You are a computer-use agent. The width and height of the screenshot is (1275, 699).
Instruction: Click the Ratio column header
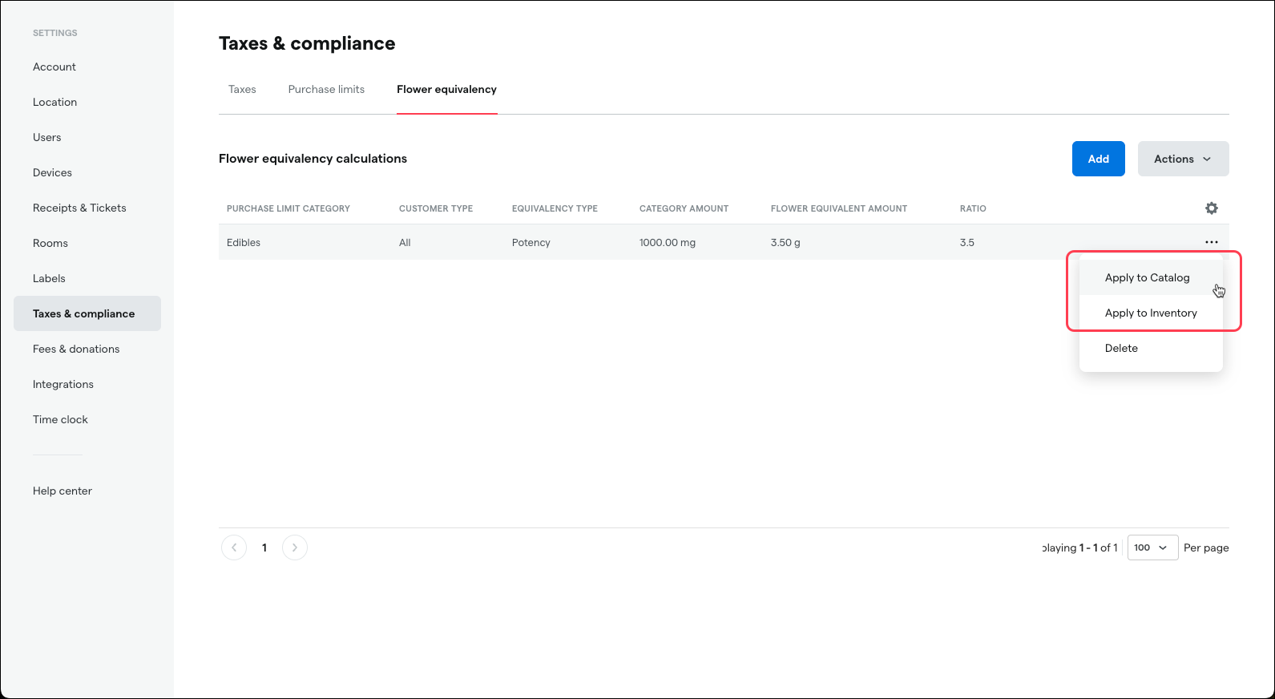tap(973, 208)
